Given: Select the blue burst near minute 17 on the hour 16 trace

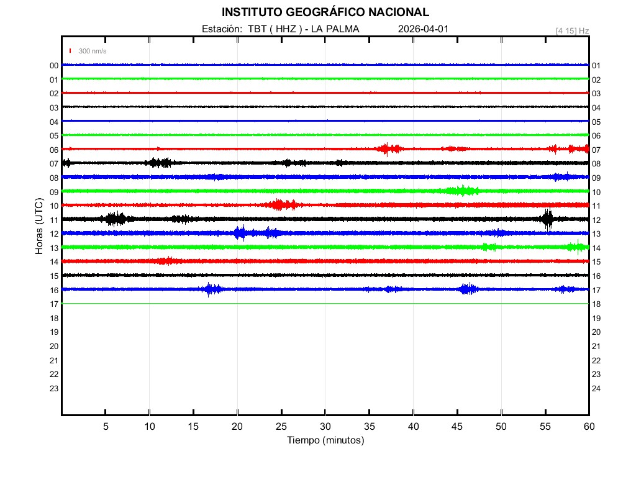Looking at the screenshot, I should pyautogui.click(x=212, y=289).
